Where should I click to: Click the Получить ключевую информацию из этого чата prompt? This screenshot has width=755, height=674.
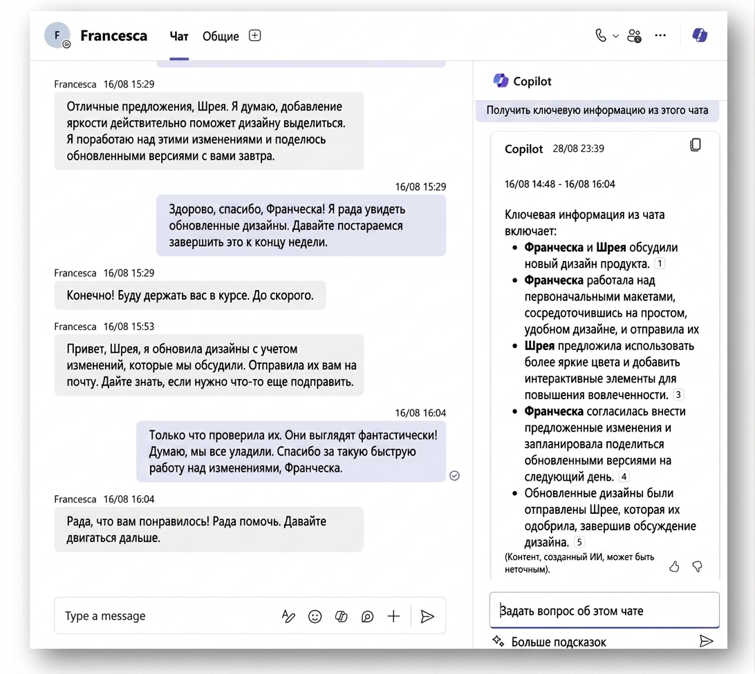[x=597, y=110]
